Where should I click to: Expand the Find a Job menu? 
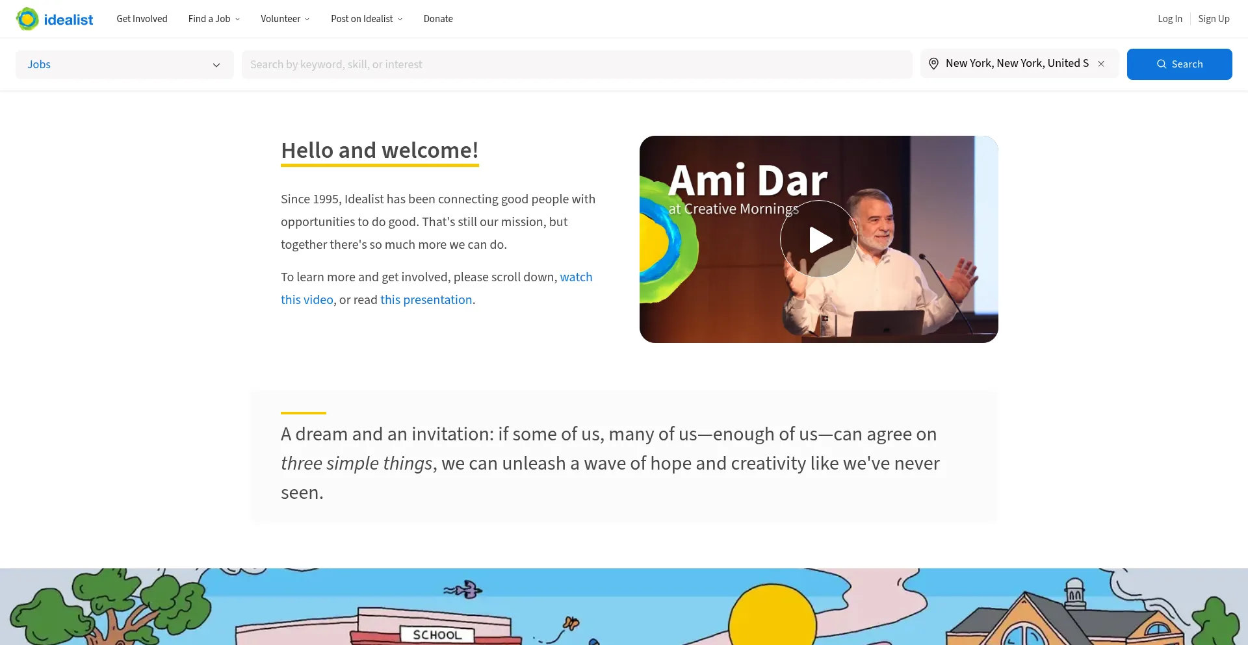coord(214,19)
